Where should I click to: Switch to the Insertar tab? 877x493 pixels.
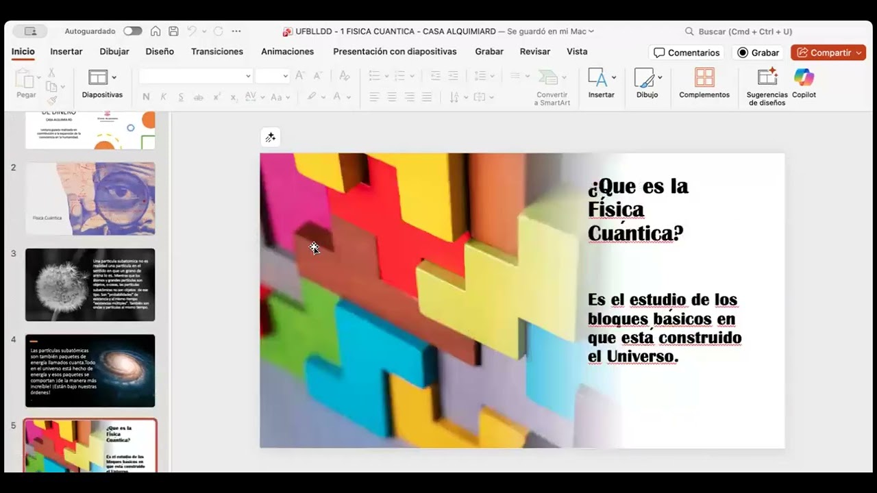tap(66, 51)
